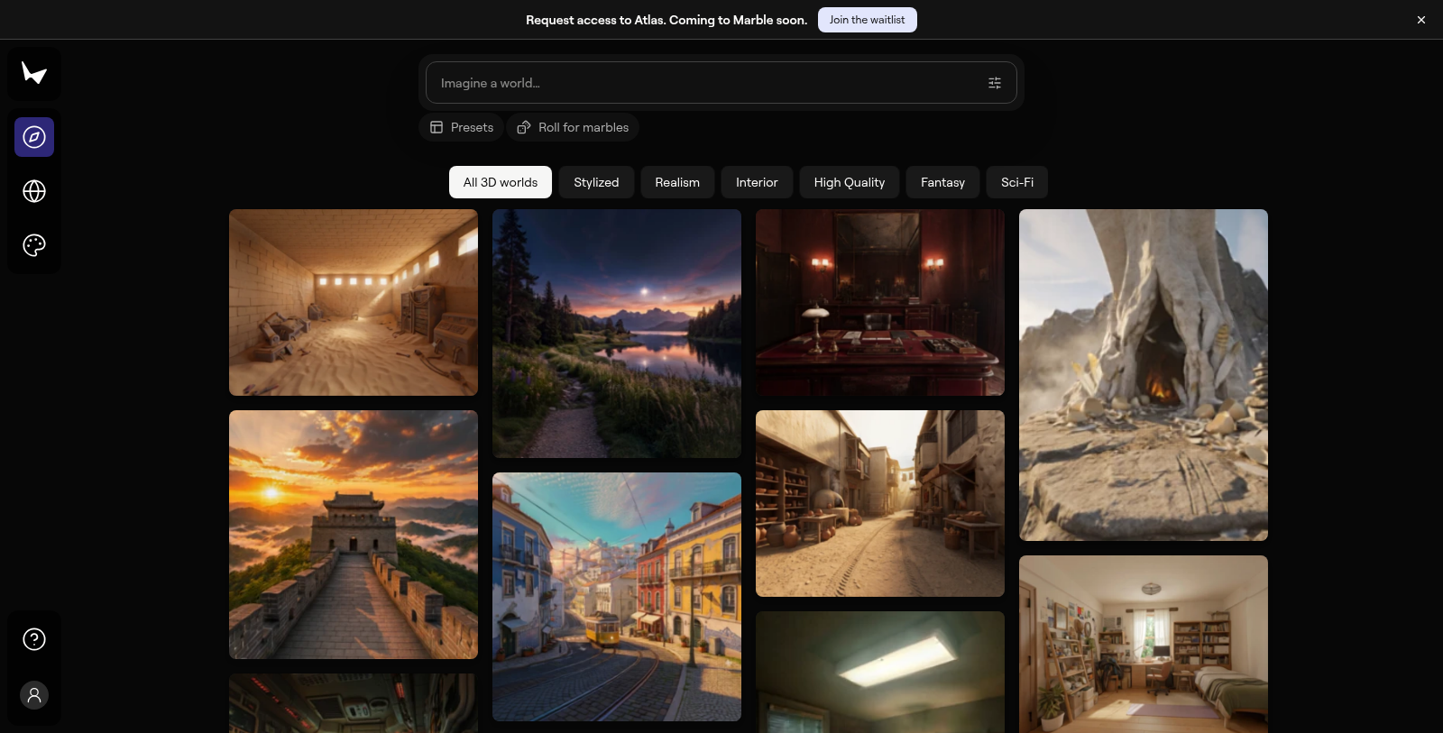Select the compass Explore icon in sidebar
This screenshot has width=1443, height=733.
click(34, 137)
